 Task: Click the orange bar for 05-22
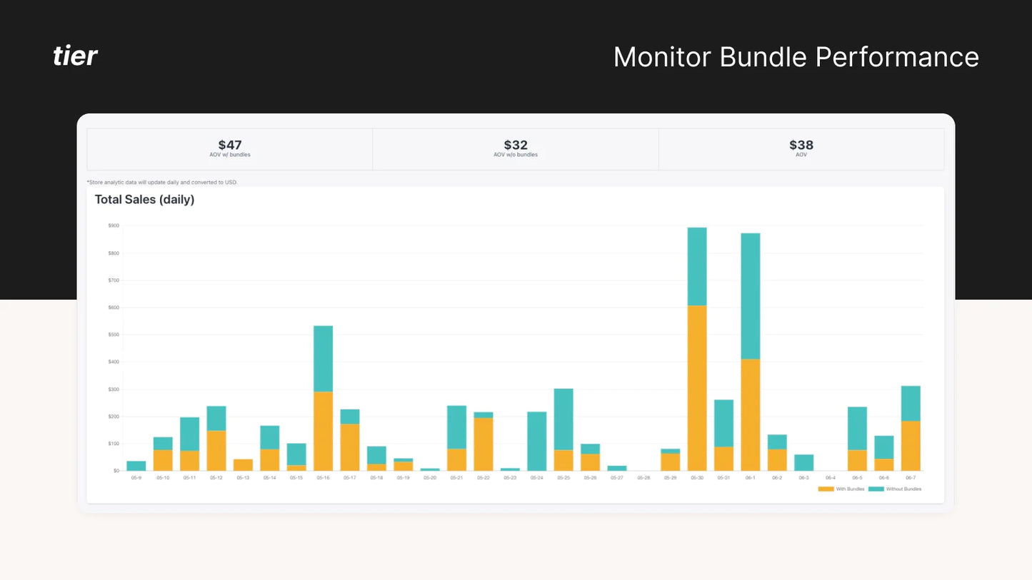[484, 444]
